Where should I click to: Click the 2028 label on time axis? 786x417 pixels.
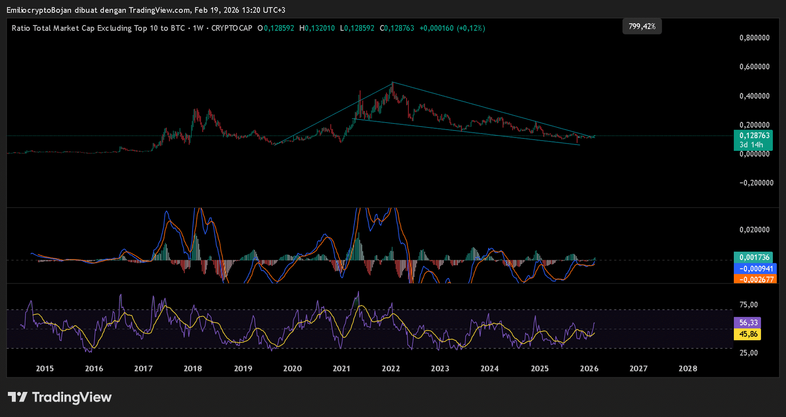point(687,368)
